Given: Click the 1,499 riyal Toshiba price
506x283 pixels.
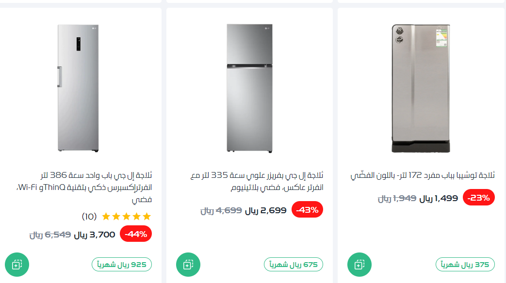Looking at the screenshot, I should click(x=439, y=198).
